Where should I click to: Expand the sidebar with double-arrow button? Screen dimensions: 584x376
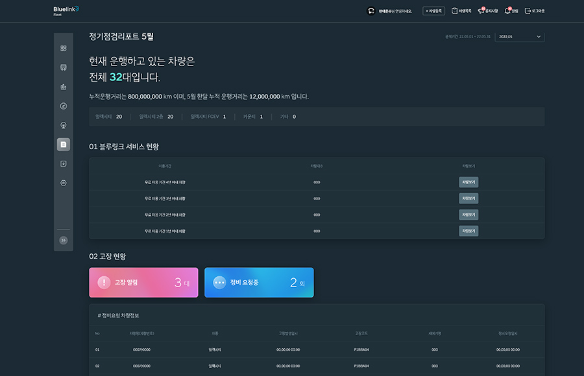pyautogui.click(x=63, y=241)
